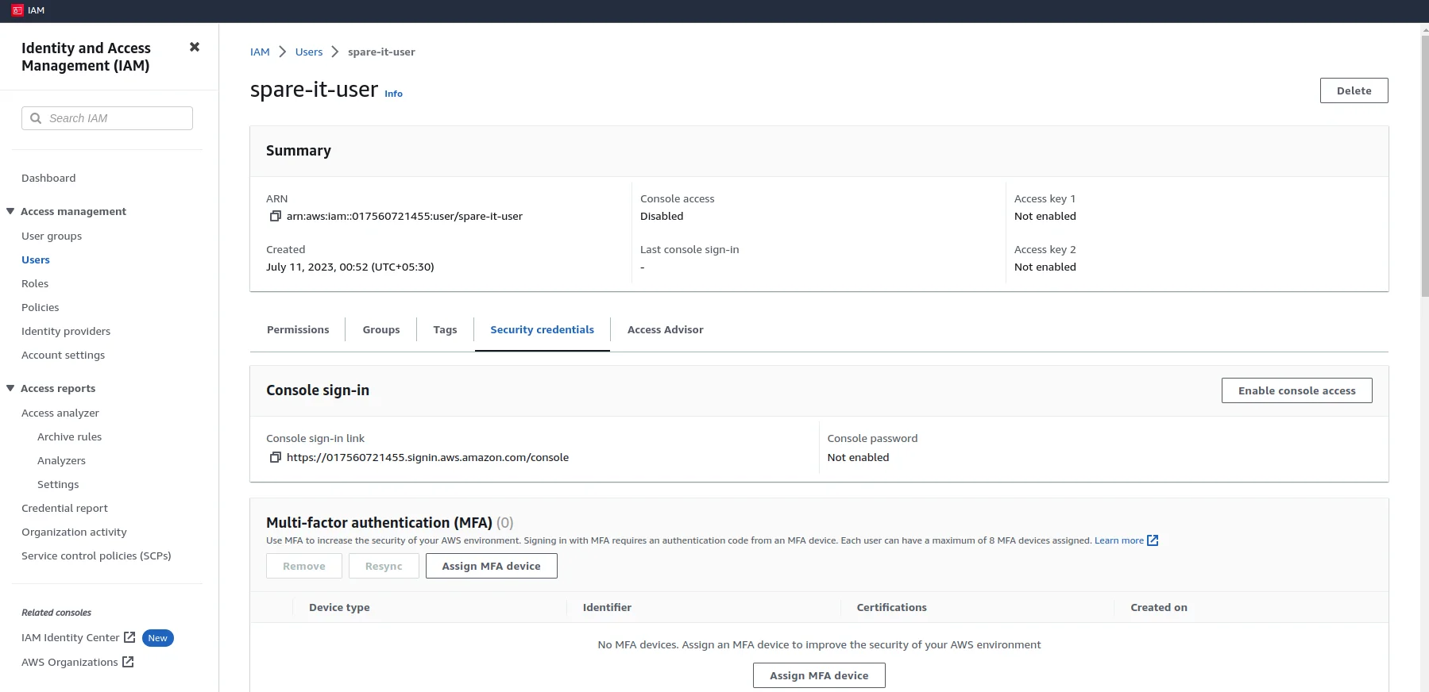The image size is (1429, 692).
Task: Delete the spare-it-user
Action: coord(1354,90)
